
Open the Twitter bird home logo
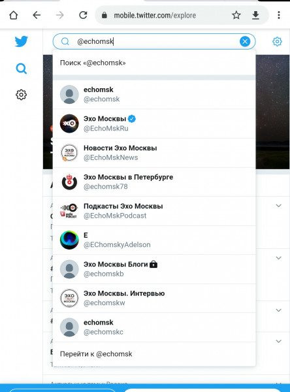pyautogui.click(x=22, y=41)
